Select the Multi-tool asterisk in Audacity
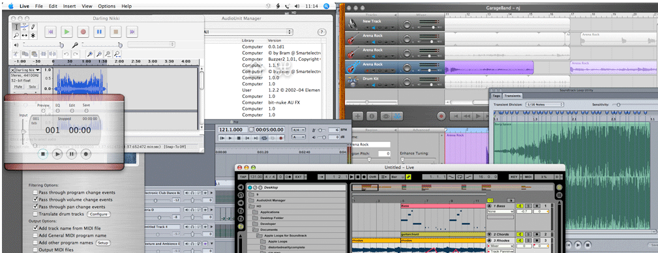Image resolution: width=658 pixels, height=253 pixels. (x=33, y=35)
